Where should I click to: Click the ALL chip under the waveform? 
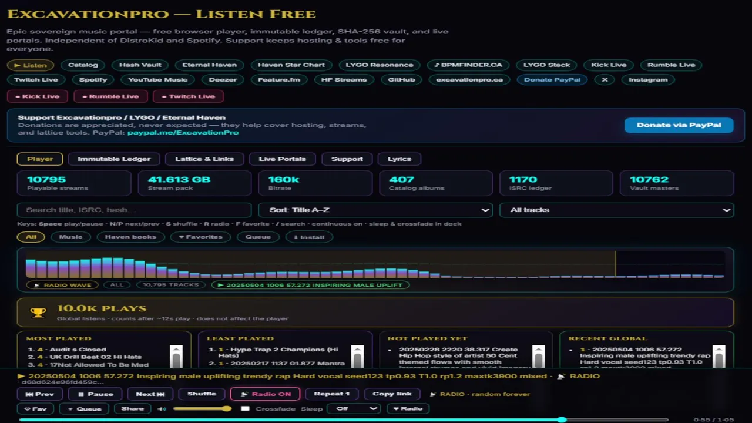[x=117, y=285]
